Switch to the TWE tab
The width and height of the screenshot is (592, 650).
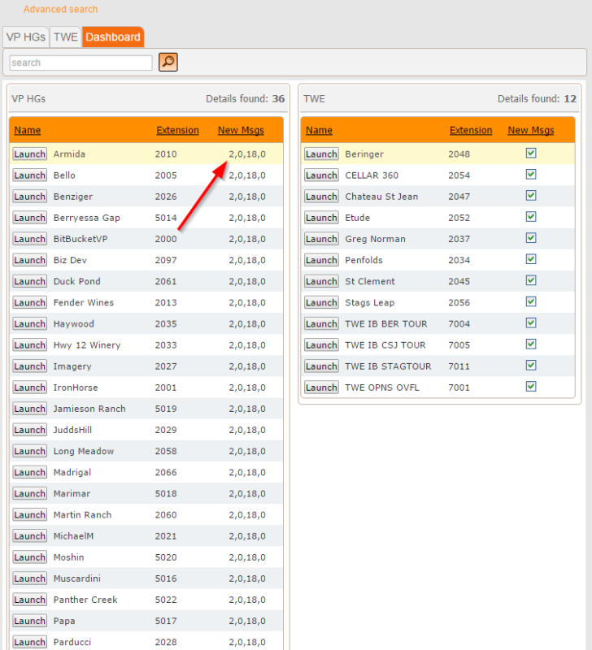66,37
